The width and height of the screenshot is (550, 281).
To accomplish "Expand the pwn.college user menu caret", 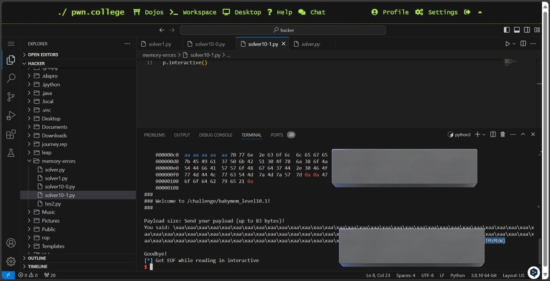I will (480, 12).
